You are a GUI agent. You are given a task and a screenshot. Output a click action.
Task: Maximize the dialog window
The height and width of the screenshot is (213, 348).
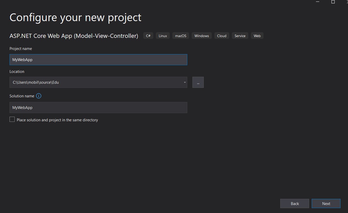tap(333, 2)
